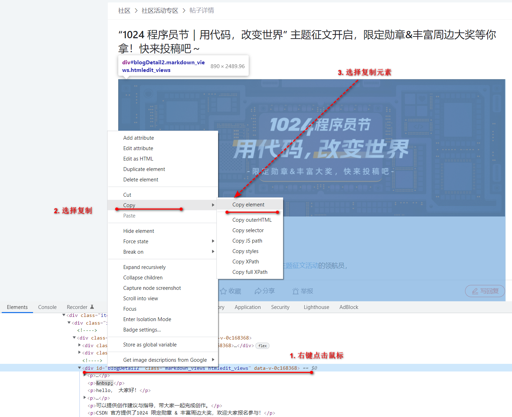This screenshot has width=512, height=417.
Task: Choose "Store as global variable"
Action: 150,344
